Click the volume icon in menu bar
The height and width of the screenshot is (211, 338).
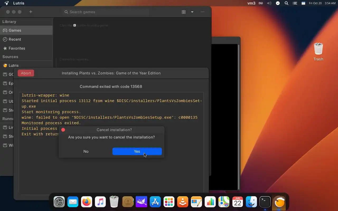[269, 3]
